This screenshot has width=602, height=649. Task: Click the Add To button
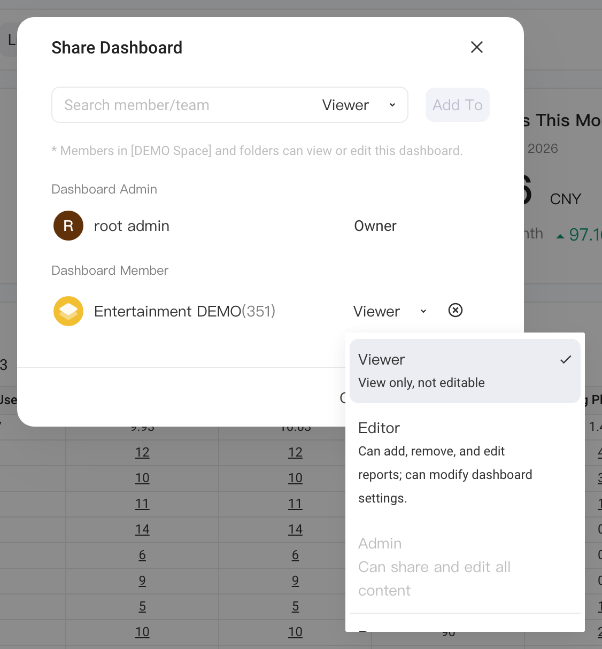point(458,105)
